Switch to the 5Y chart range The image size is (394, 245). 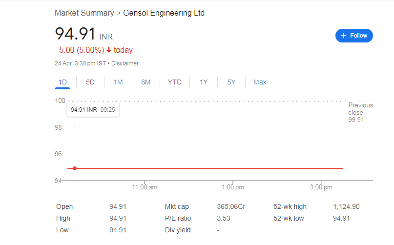click(231, 82)
